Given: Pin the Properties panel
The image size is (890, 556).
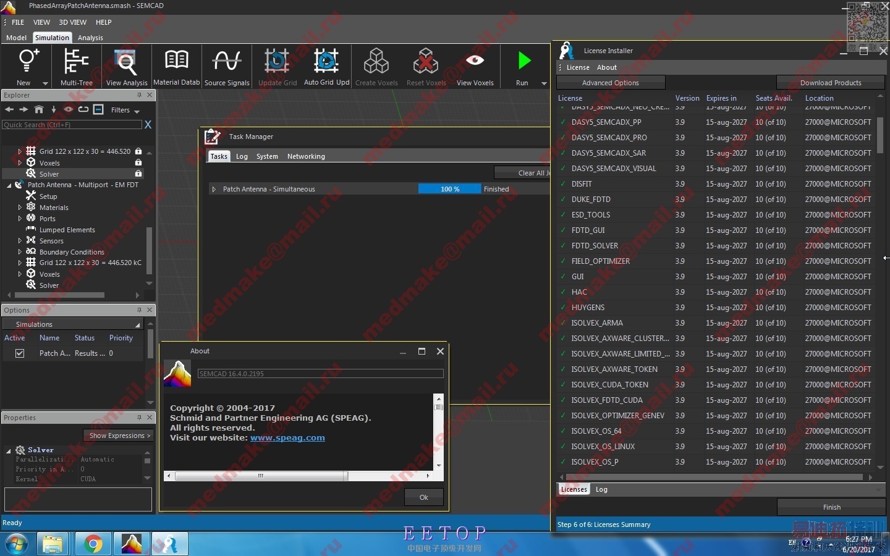Looking at the screenshot, I should point(139,418).
